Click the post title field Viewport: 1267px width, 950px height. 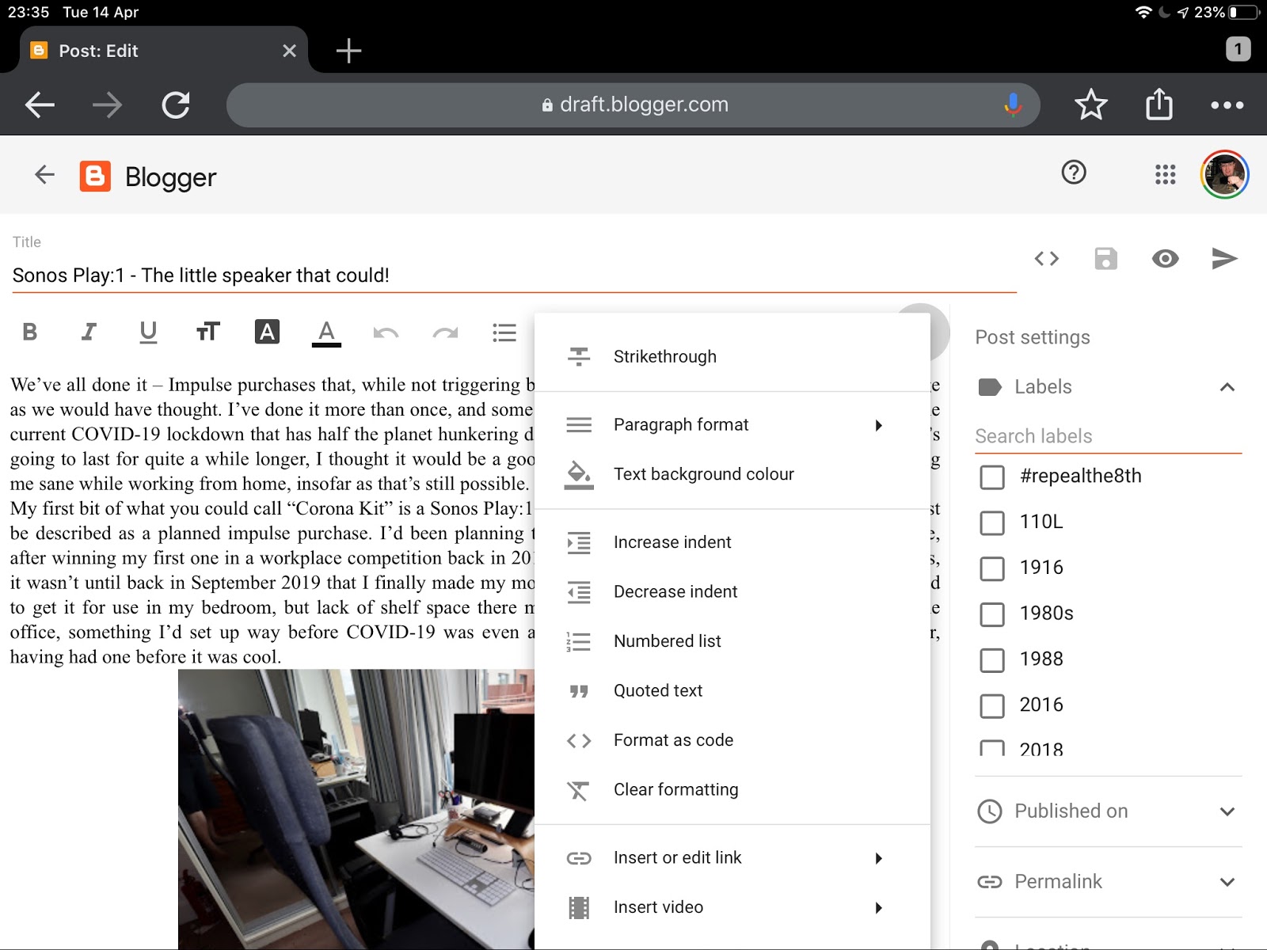point(514,275)
